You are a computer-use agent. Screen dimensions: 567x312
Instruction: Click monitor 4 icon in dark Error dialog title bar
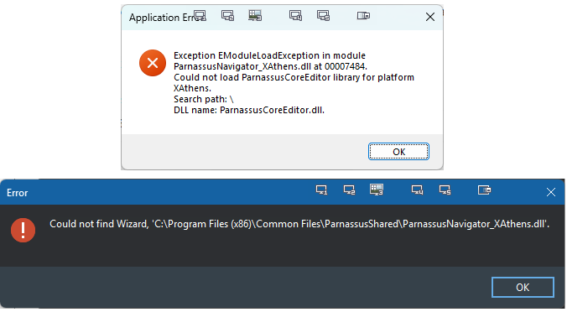[x=418, y=190]
